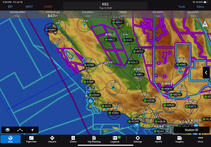Image resolution: width=211 pixels, height=147 pixels.
Task: Switch to the Map tab
Action: tap(10, 139)
